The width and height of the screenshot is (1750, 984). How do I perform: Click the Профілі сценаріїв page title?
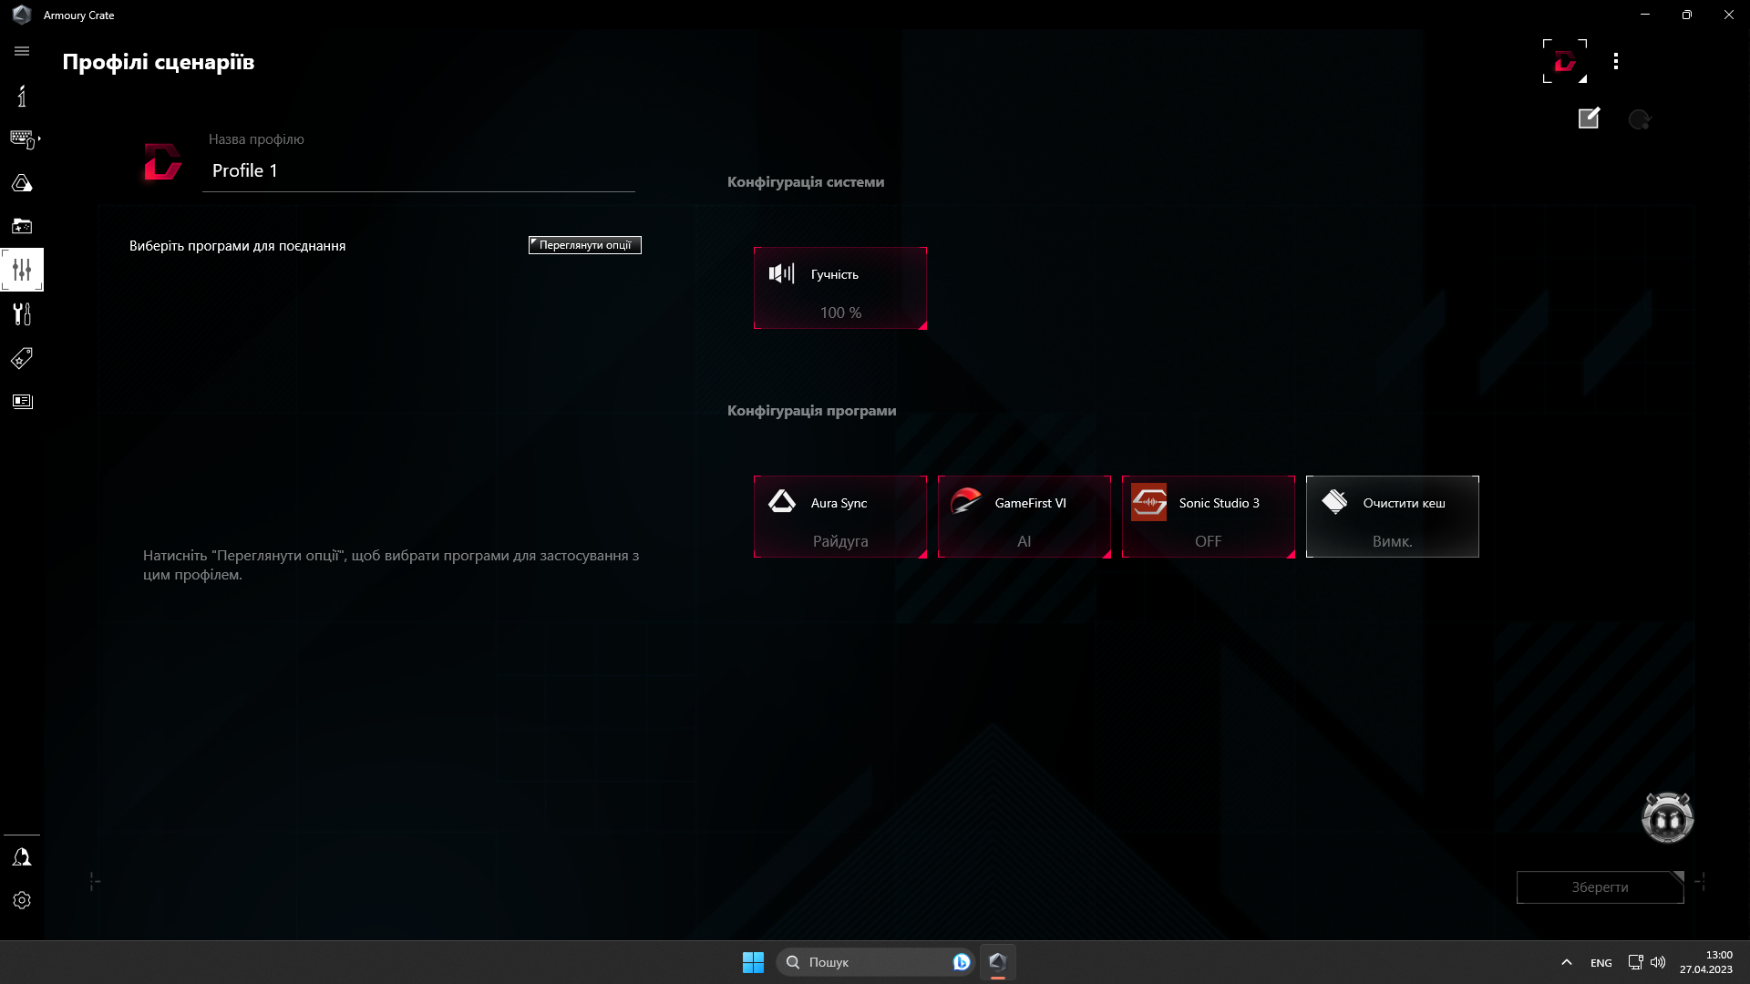click(x=159, y=62)
